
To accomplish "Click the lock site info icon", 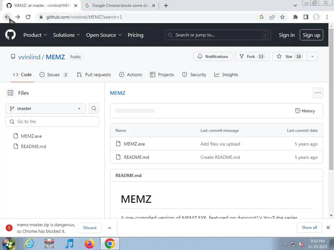I will pyautogui.click(x=41, y=17).
